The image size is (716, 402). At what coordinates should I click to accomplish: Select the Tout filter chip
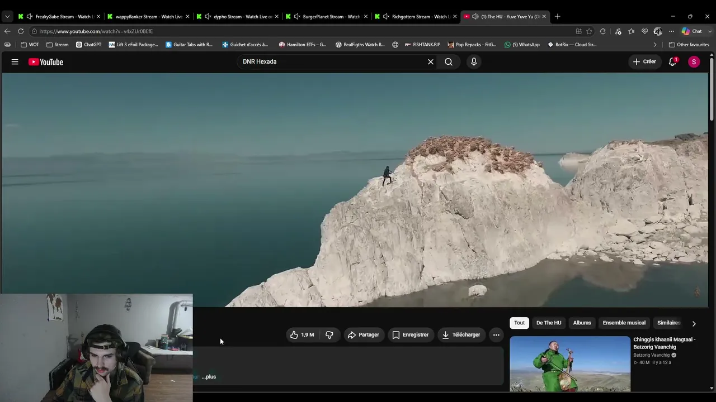[x=520, y=323]
